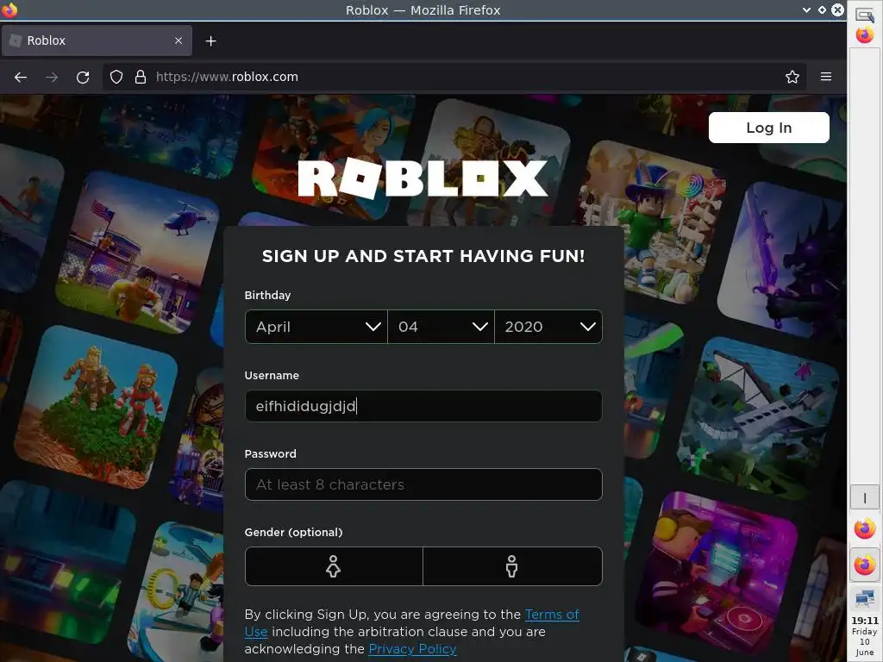
Task: Click the top Firefox icon in the side panel
Action: (x=865, y=34)
